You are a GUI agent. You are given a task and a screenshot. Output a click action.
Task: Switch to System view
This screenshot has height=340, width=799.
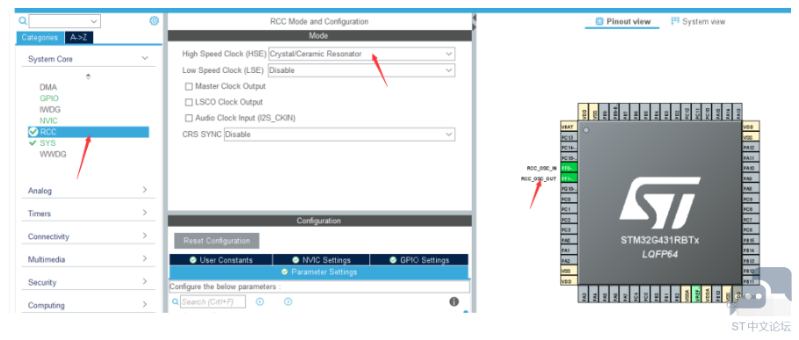pyautogui.click(x=698, y=21)
